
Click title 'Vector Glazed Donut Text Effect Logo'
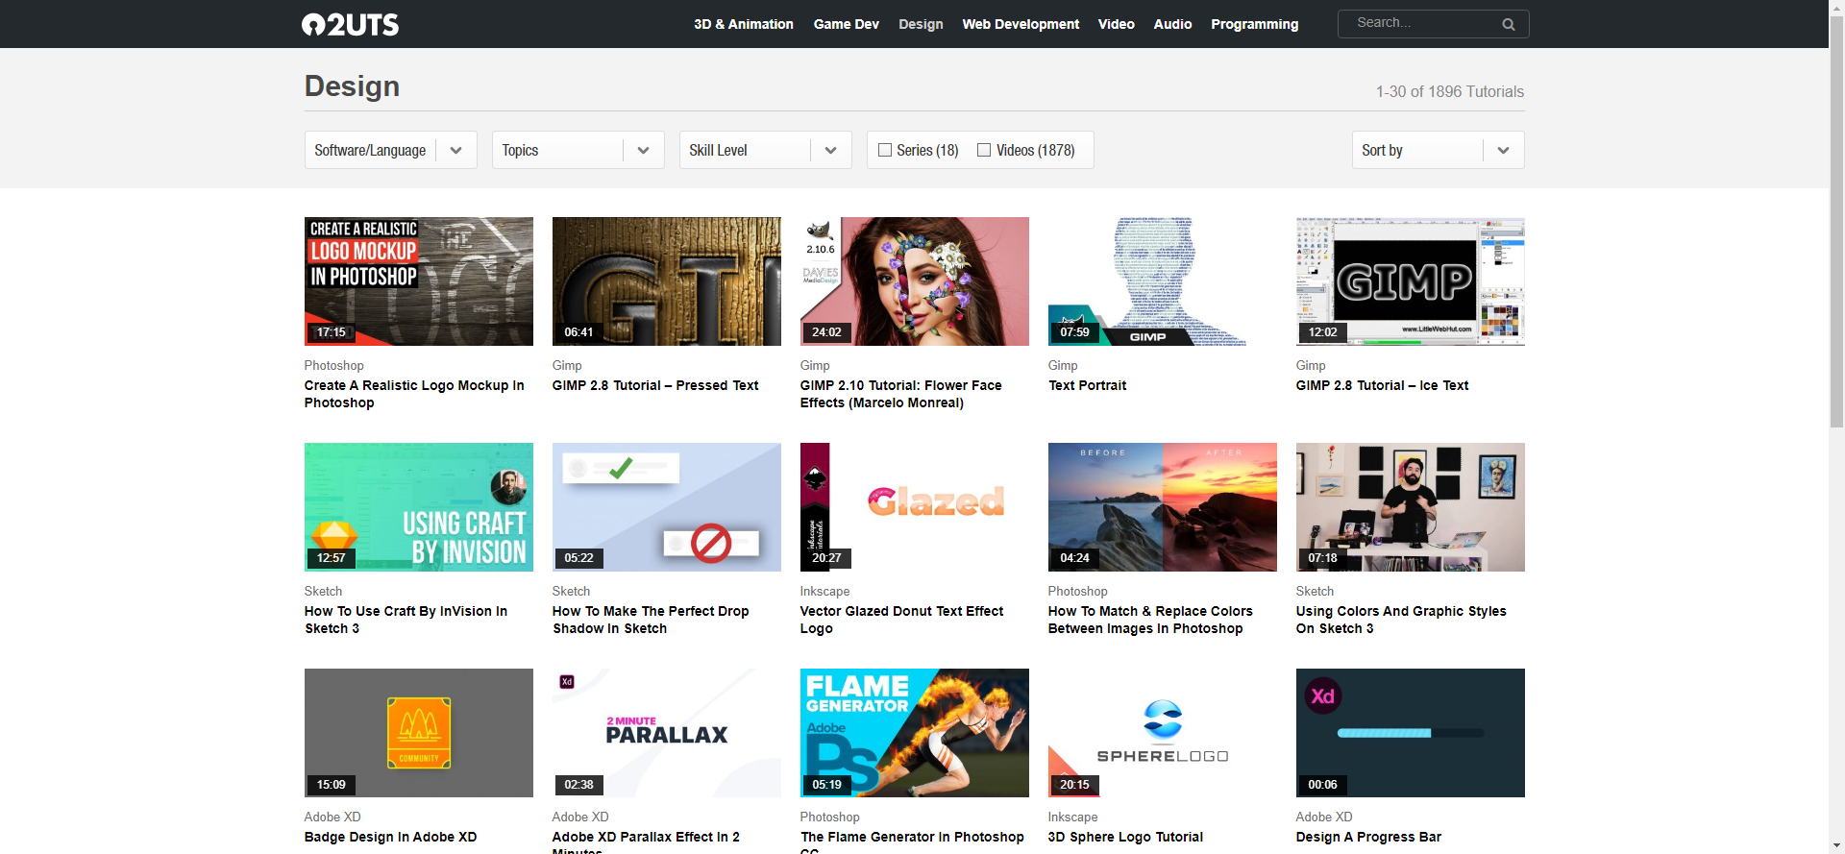(x=901, y=620)
